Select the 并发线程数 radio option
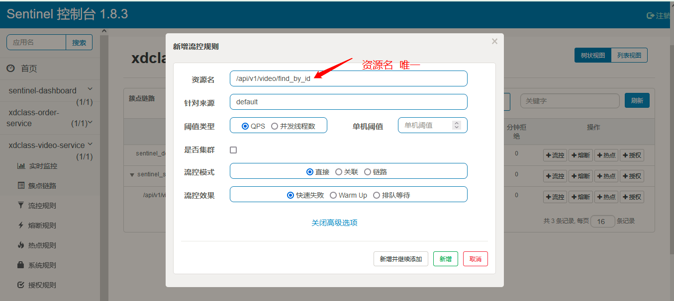Screen dimensions: 674x301 275,126
